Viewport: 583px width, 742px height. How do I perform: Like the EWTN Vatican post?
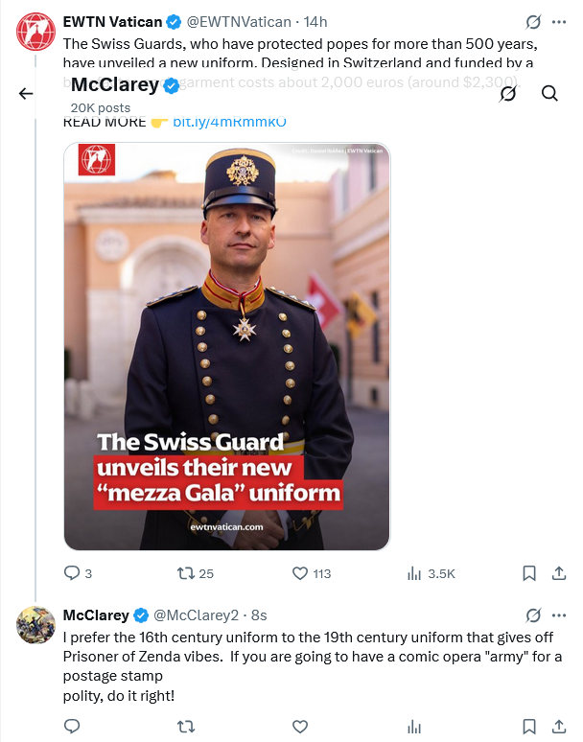[299, 573]
